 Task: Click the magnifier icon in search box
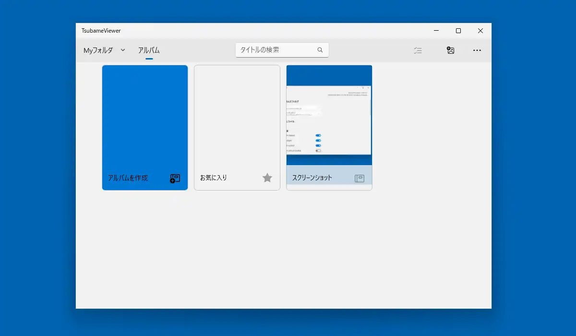320,50
